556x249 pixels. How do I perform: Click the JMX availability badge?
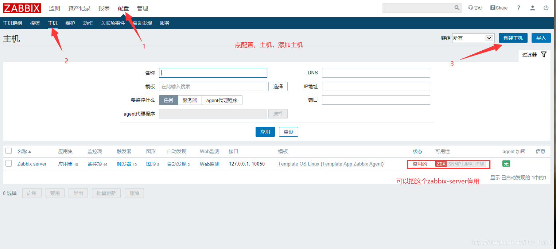point(468,164)
